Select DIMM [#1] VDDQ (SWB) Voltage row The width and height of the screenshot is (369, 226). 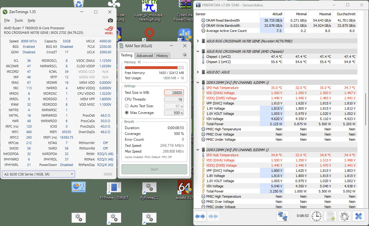pos(279,98)
